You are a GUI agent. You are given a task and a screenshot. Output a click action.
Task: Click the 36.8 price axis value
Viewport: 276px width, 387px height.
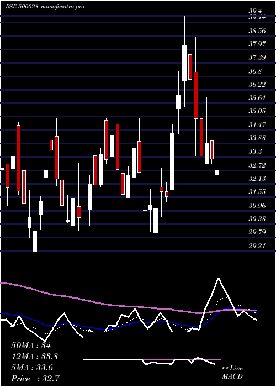pos(255,71)
